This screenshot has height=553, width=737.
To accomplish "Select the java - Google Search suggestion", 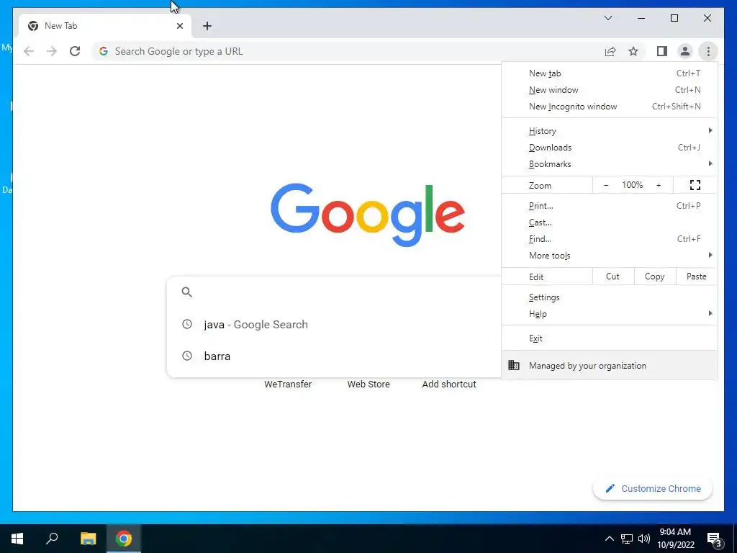I will coord(334,324).
